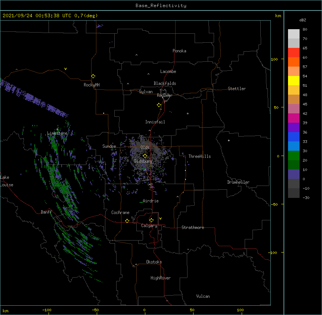The width and height of the screenshot is (322, 315).
Task: Click the yellow V marker northwest of RockyMH
Action: (x=65, y=69)
